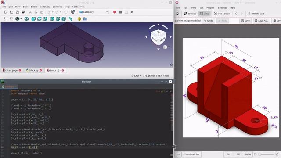Click the Print icon in FreeCAD

click(x=23, y=12)
